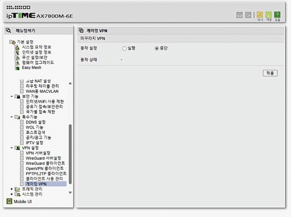Click the save (저장) icon

(269, 15)
